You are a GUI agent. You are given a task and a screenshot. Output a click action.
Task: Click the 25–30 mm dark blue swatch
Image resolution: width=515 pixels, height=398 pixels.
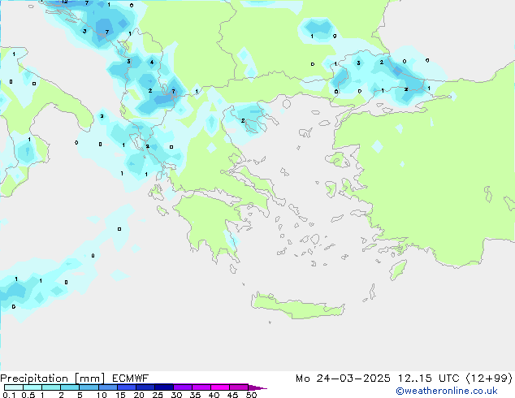tap(163, 387)
